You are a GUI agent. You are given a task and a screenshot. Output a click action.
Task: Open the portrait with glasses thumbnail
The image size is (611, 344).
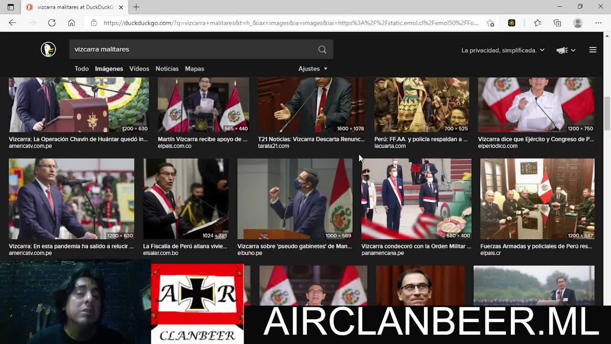(x=420, y=286)
